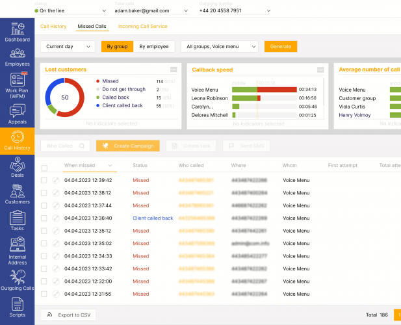
Task: Open the Outgoing number dropdown
Action: click(235, 11)
